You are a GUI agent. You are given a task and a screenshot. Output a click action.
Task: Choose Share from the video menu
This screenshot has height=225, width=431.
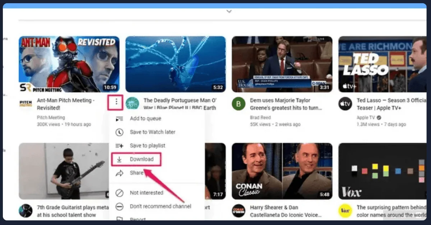click(x=136, y=173)
